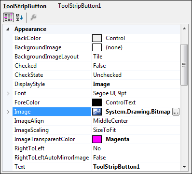Click the BackColor Control swatch
The width and height of the screenshot is (192, 174).
[x=97, y=38]
